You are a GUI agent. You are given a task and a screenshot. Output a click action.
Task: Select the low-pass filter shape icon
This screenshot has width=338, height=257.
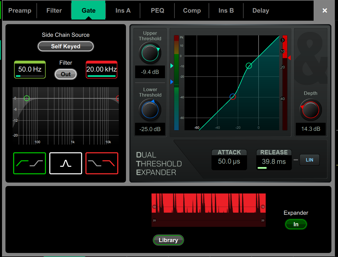point(102,163)
